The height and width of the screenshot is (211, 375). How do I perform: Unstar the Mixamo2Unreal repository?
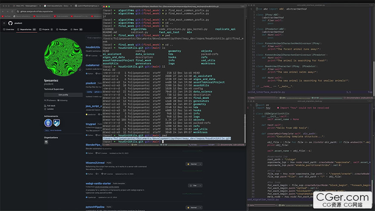(191, 164)
